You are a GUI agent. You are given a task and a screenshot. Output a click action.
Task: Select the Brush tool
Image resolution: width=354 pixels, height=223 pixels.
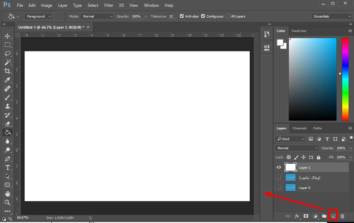click(7, 98)
